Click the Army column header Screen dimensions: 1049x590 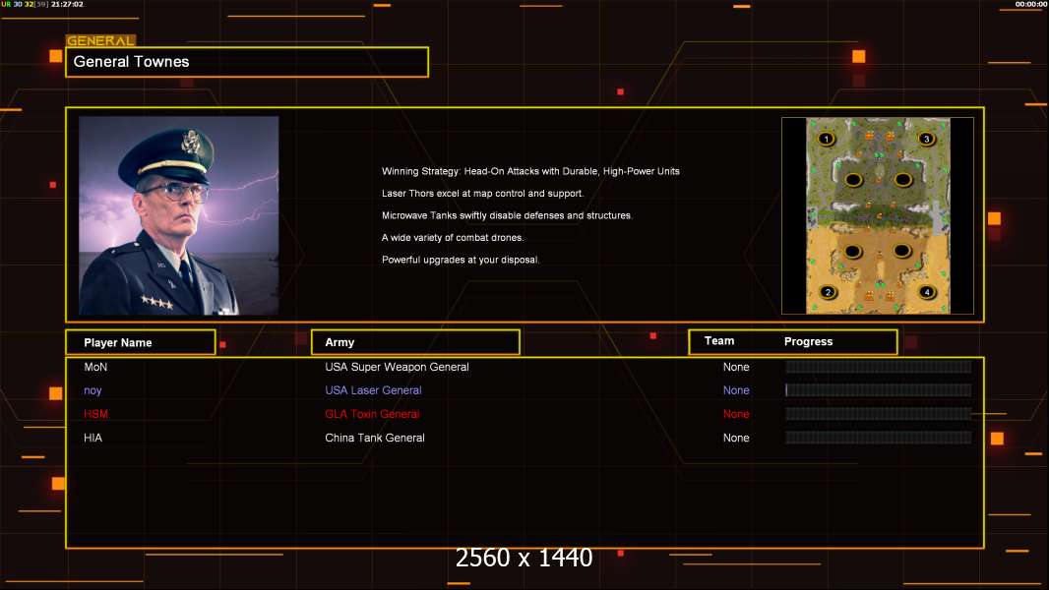(415, 342)
